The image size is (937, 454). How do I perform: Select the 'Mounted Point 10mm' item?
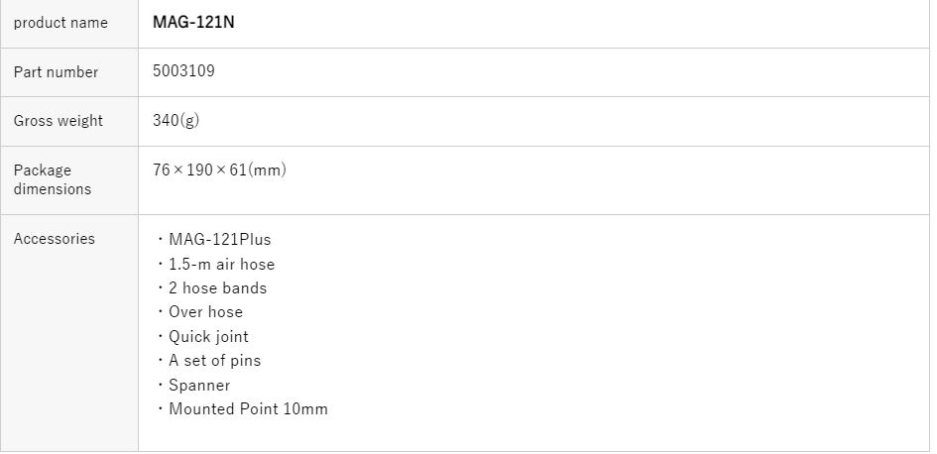point(248,409)
